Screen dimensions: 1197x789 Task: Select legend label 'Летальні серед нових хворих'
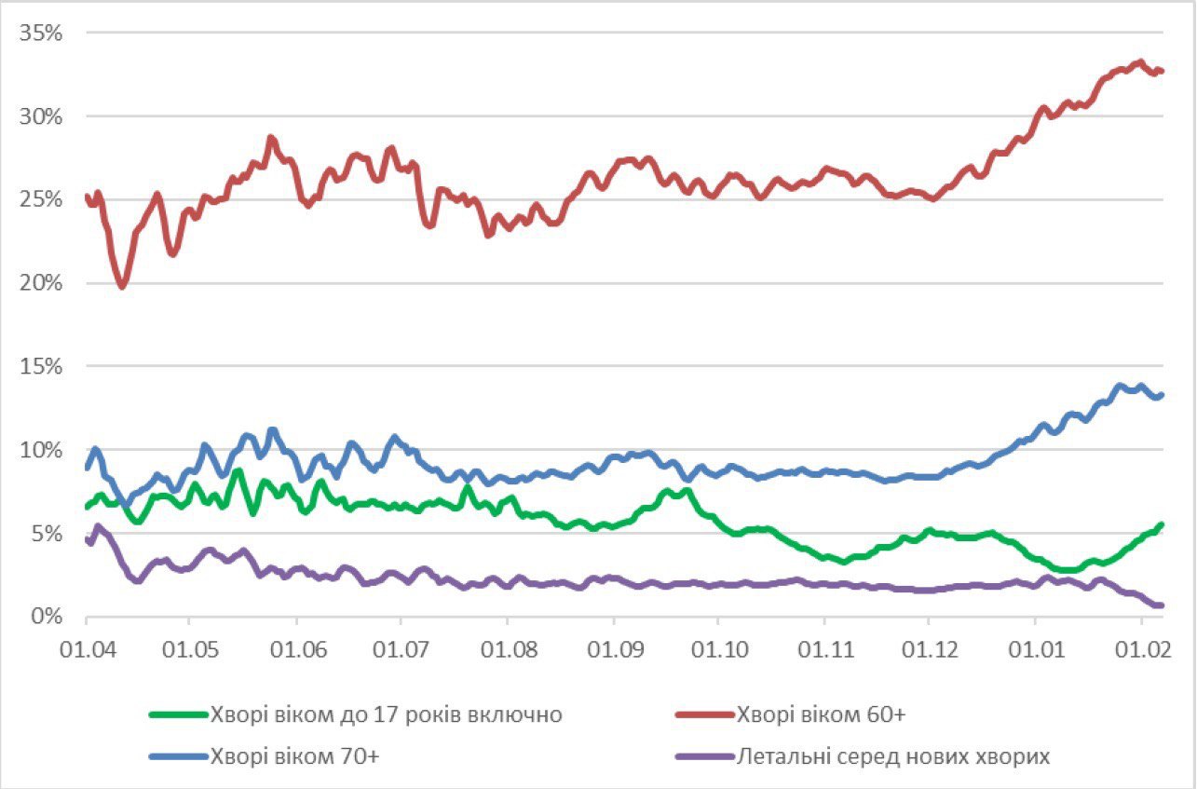893,756
